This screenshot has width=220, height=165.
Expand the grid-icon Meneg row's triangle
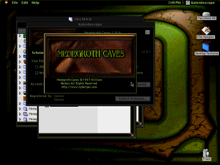(x=20, y=114)
